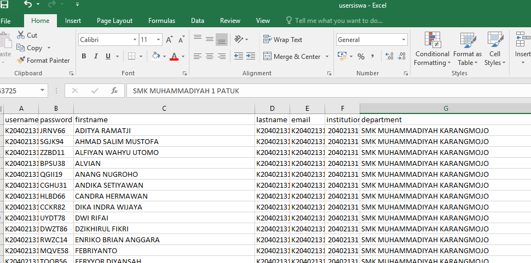Decrease indent

click(239, 56)
